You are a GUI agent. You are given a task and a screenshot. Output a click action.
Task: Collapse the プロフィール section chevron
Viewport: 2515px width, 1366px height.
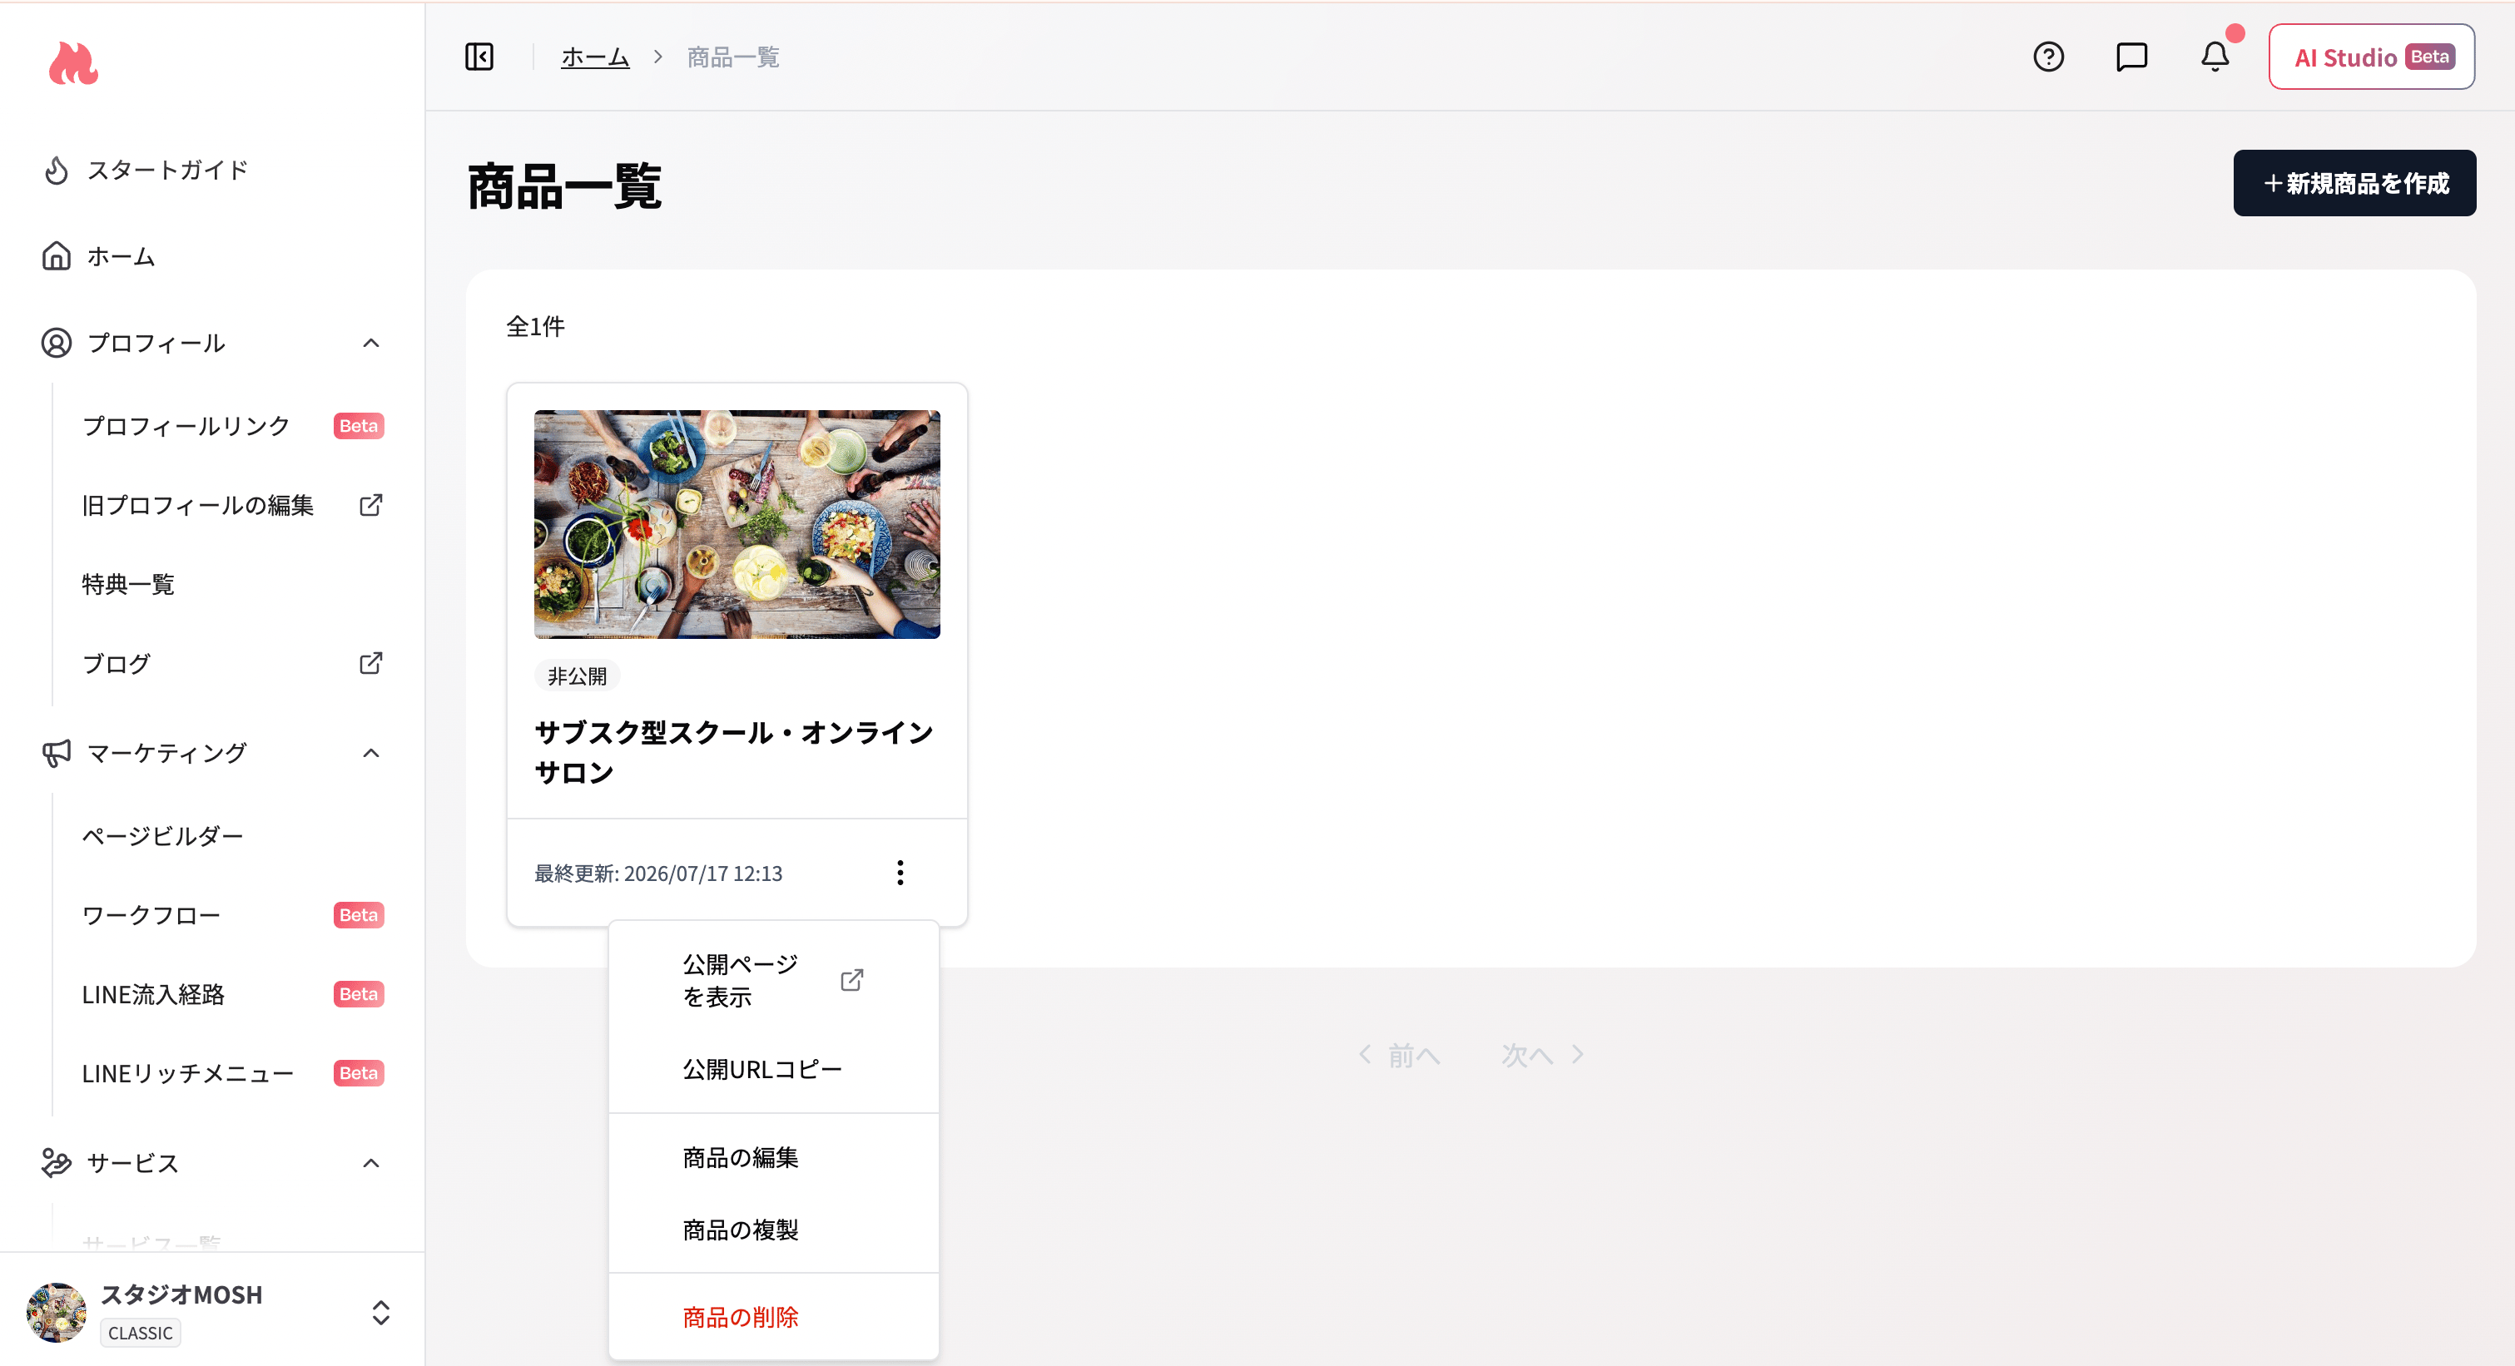pyautogui.click(x=371, y=343)
